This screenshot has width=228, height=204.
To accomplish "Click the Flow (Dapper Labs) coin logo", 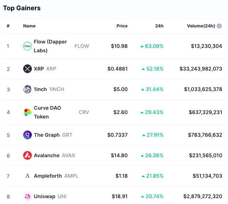I will tap(27, 46).
